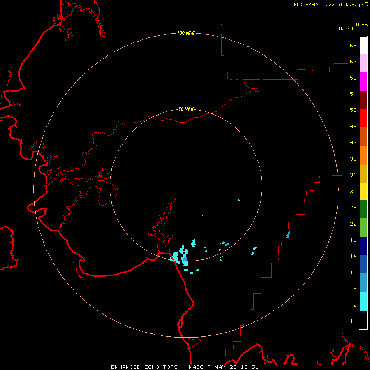Pick the dark green swatch in the scale

[x=363, y=209]
